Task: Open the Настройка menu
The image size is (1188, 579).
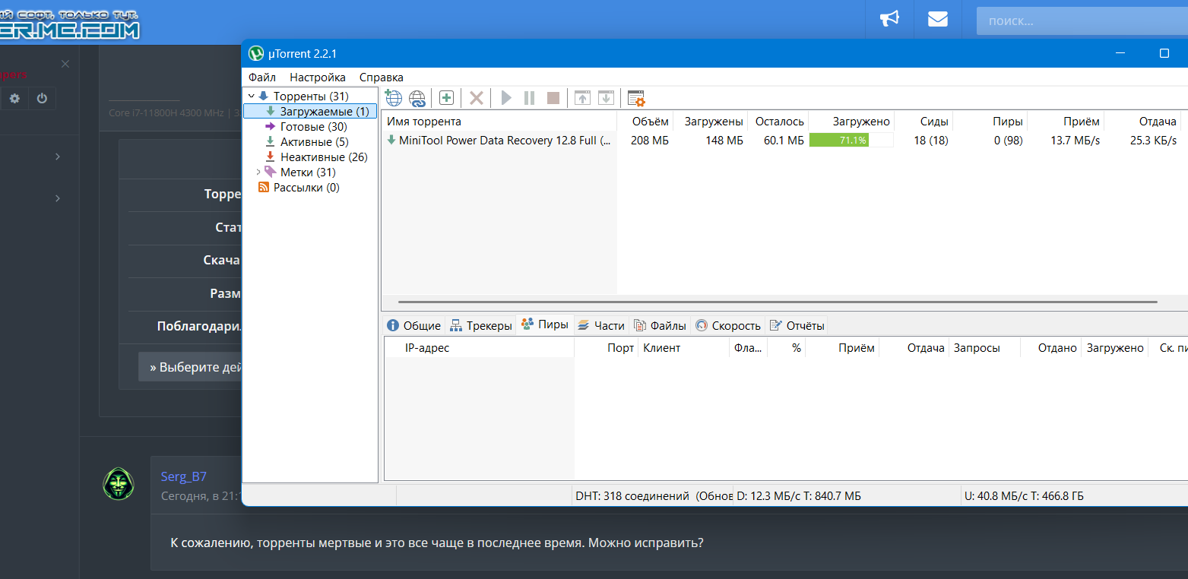Action: point(317,78)
